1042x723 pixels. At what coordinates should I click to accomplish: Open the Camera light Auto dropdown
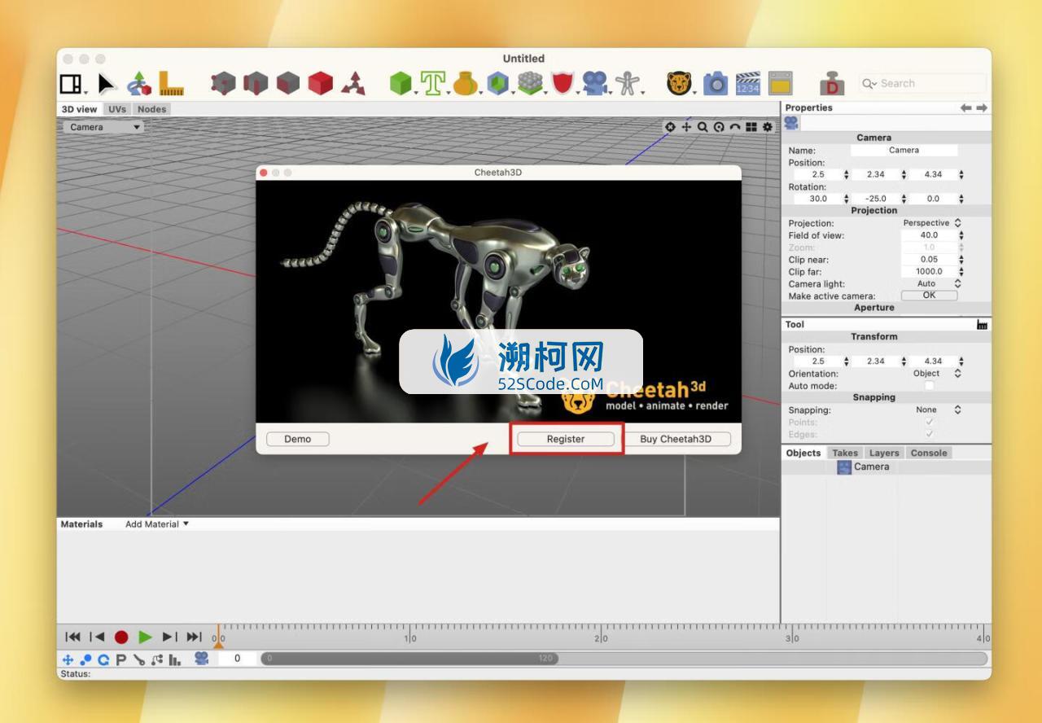[932, 284]
